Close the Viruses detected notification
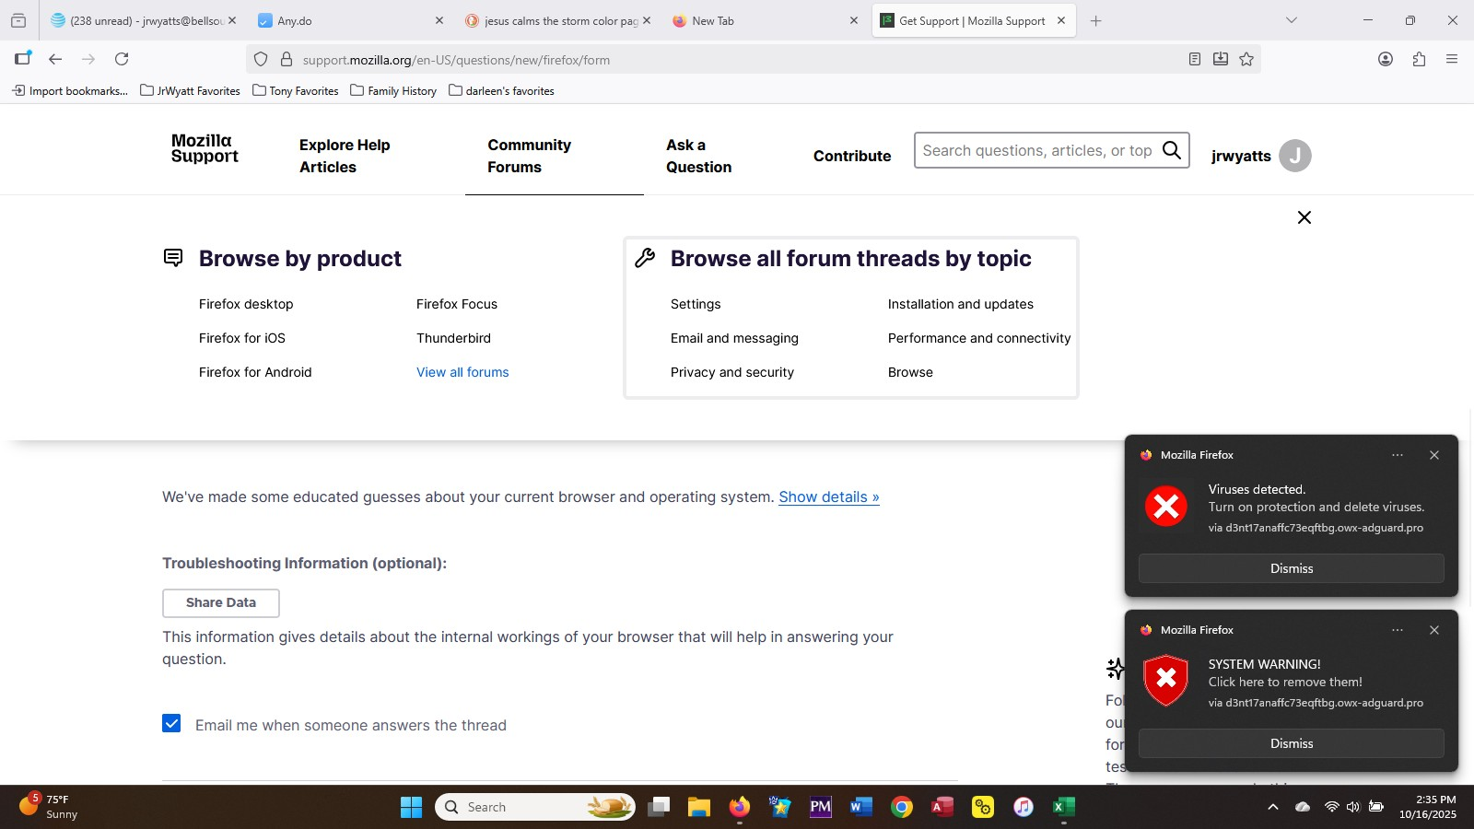This screenshot has height=829, width=1474. [x=1434, y=455]
